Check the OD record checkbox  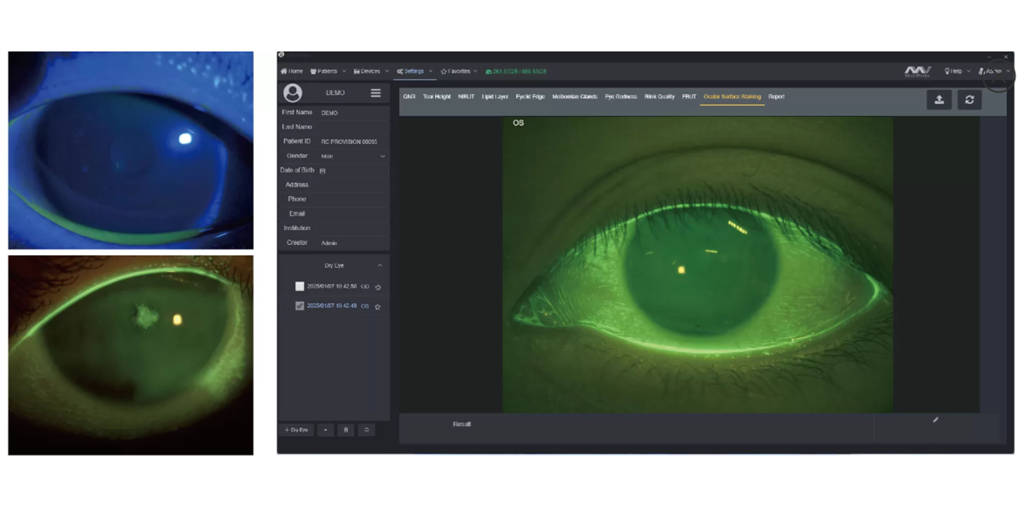(x=300, y=286)
